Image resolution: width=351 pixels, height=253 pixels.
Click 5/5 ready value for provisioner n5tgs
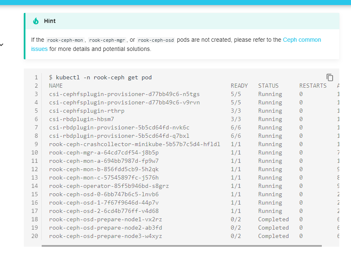click(x=236, y=94)
